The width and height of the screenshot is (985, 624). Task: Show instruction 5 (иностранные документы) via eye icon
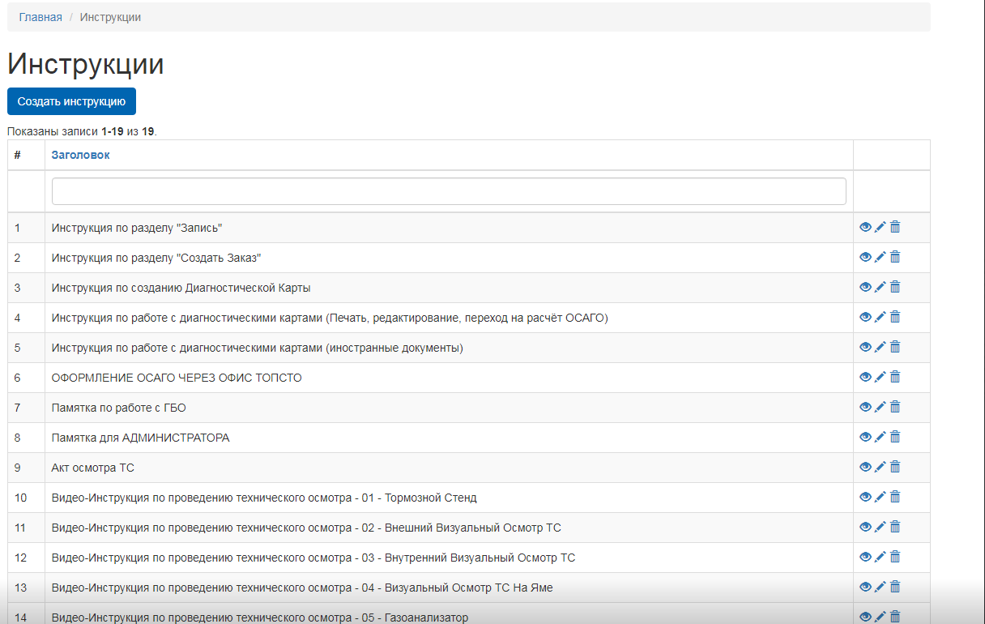[x=865, y=347]
